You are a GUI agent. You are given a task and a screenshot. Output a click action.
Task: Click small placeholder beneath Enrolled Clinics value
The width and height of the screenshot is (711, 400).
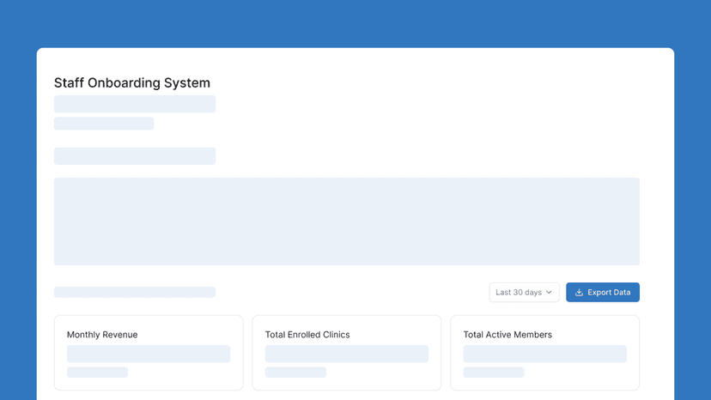(x=295, y=373)
